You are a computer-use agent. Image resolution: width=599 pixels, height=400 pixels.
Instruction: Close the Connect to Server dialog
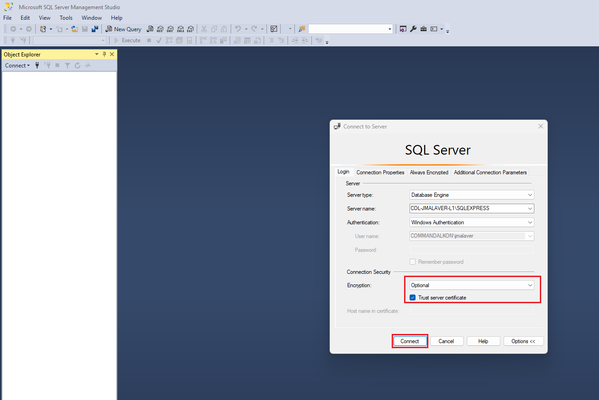[x=541, y=126]
